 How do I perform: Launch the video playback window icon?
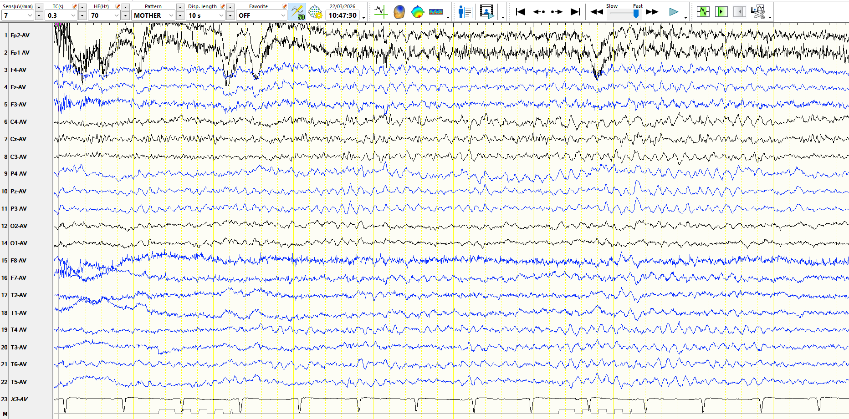tap(487, 12)
